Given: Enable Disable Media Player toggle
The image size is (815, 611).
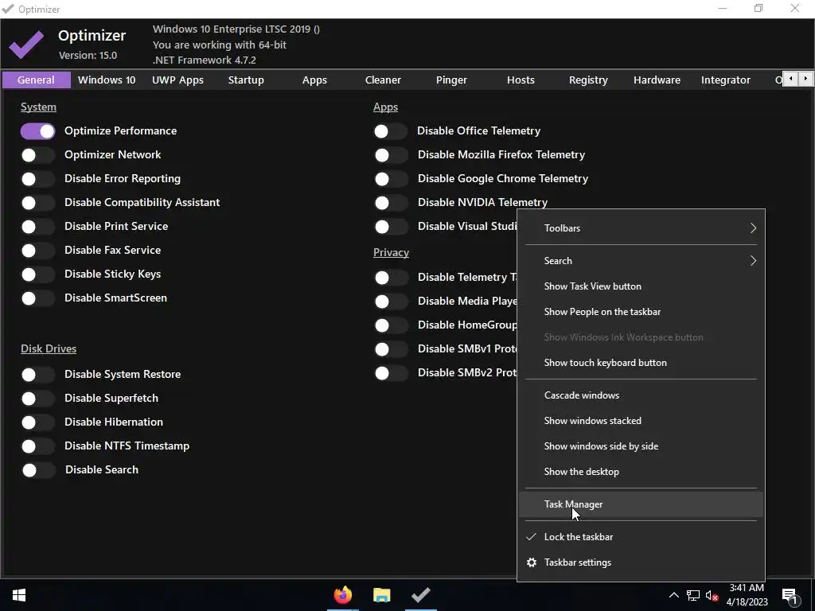Looking at the screenshot, I should click(x=391, y=302).
